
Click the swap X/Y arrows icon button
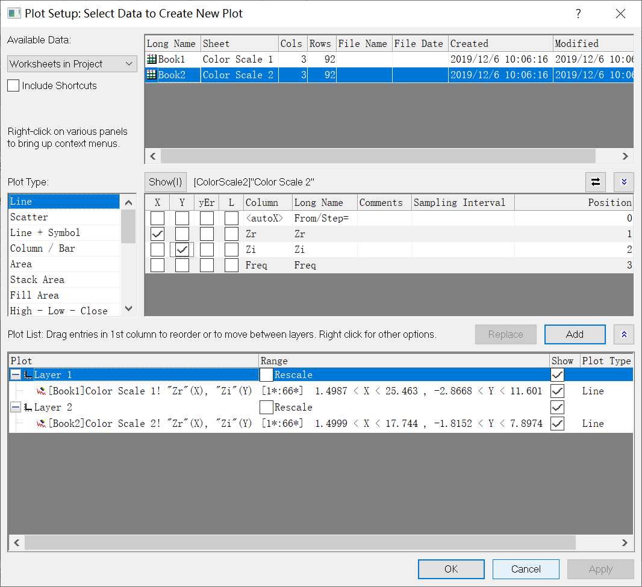pos(595,182)
